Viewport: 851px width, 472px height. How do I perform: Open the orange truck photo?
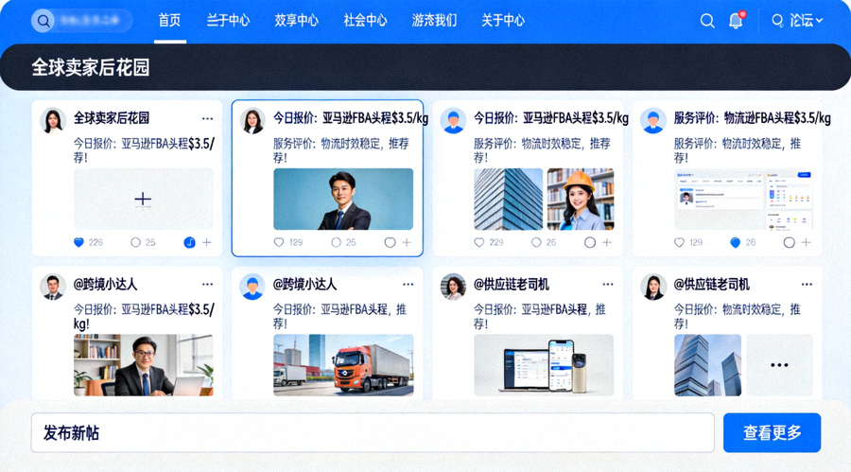coord(343,365)
